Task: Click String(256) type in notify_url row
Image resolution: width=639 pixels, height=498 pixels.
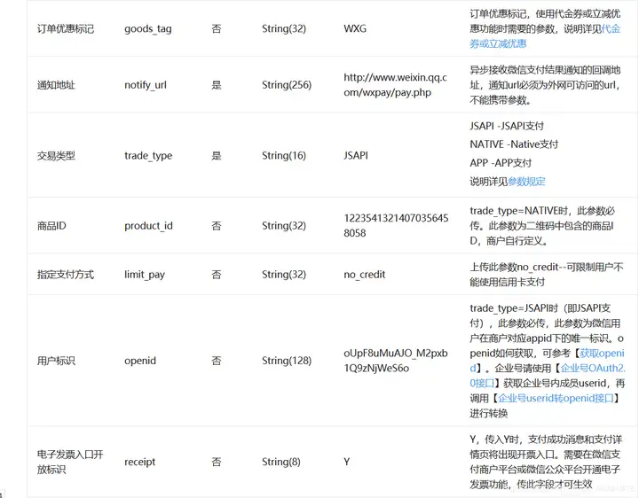Action: (287, 85)
